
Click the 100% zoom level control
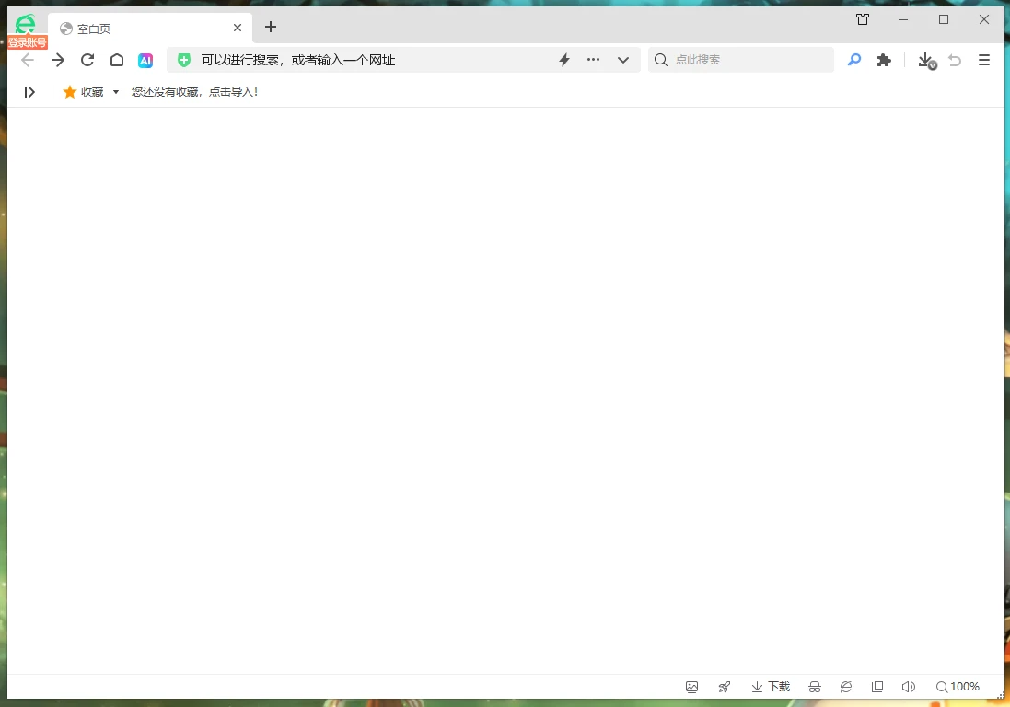pos(958,687)
